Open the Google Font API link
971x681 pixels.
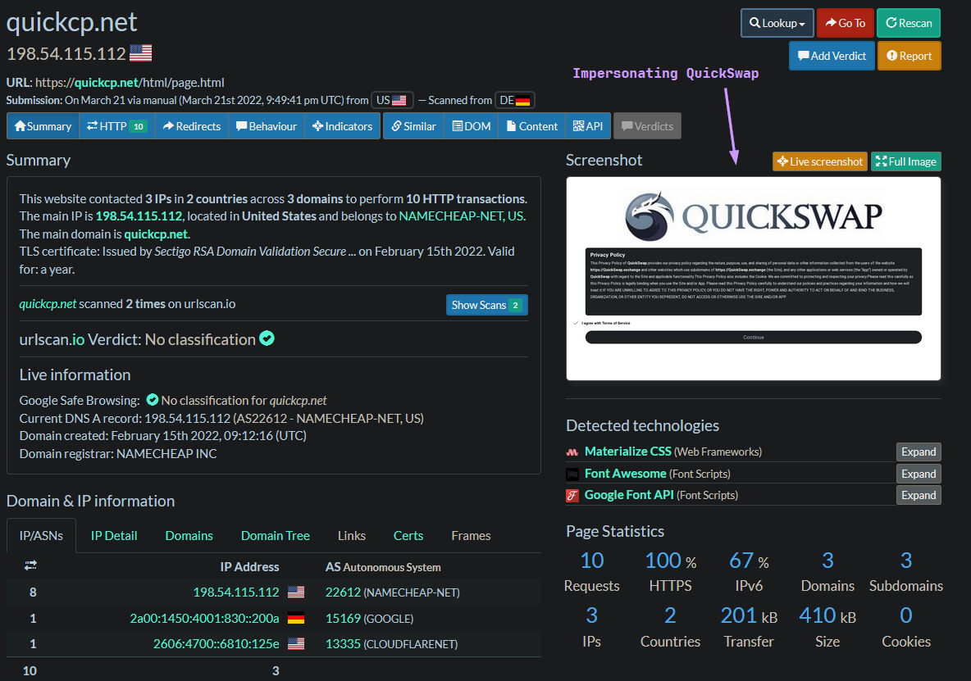click(629, 495)
